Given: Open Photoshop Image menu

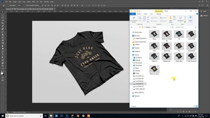Looking at the screenshot, I should (14, 2).
